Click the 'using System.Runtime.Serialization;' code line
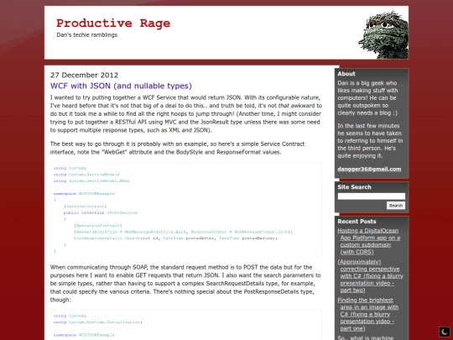This screenshot has width=453, height=340. 97,322
